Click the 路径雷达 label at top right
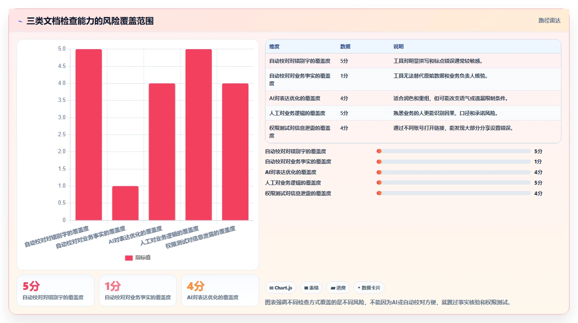The height and width of the screenshot is (323, 578). 549,20
